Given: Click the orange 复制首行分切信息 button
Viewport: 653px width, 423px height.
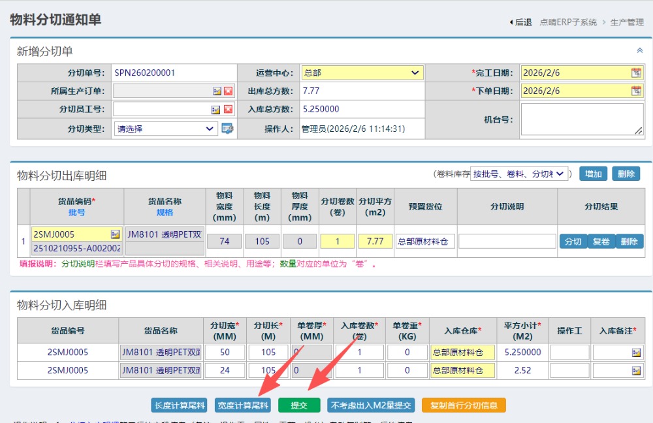Looking at the screenshot, I should 464,405.
